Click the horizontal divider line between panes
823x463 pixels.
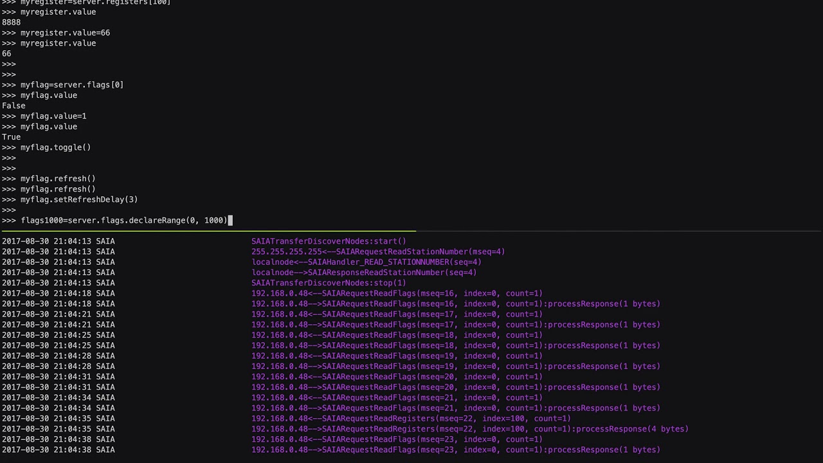click(x=411, y=230)
